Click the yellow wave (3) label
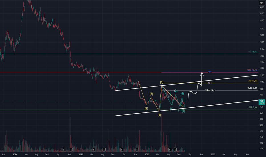The width and height of the screenshot is (266, 157). coord(159,115)
